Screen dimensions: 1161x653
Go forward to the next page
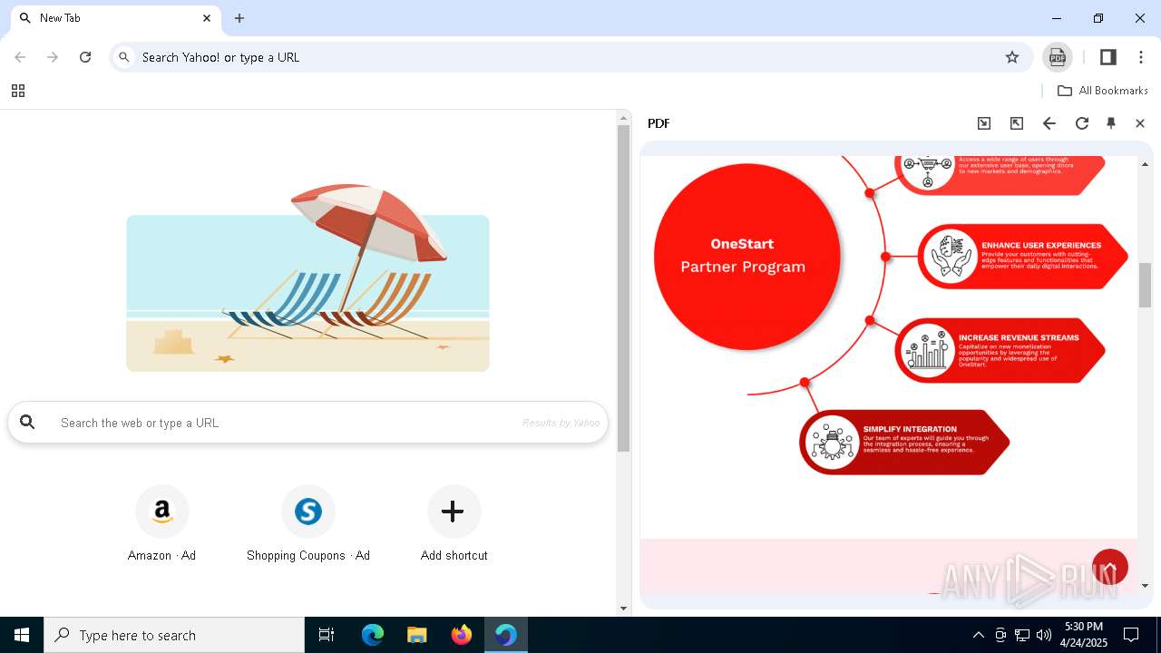pos(53,57)
